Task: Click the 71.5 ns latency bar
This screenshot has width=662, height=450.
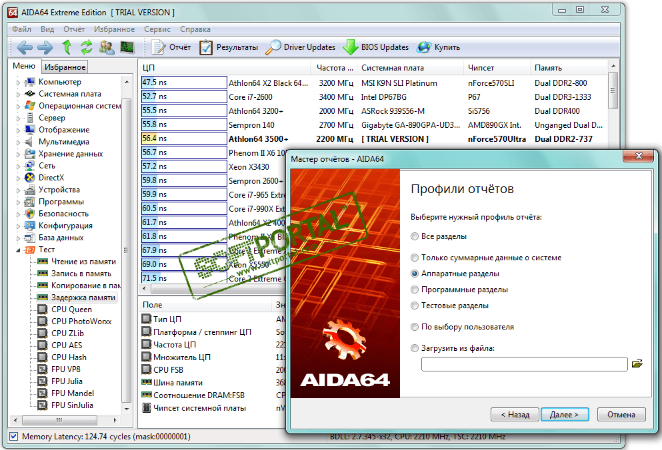Action: (x=184, y=278)
